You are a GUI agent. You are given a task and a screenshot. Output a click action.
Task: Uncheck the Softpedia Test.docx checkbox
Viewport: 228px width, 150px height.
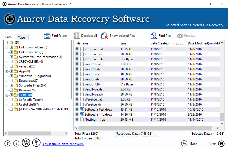[x=77, y=109]
